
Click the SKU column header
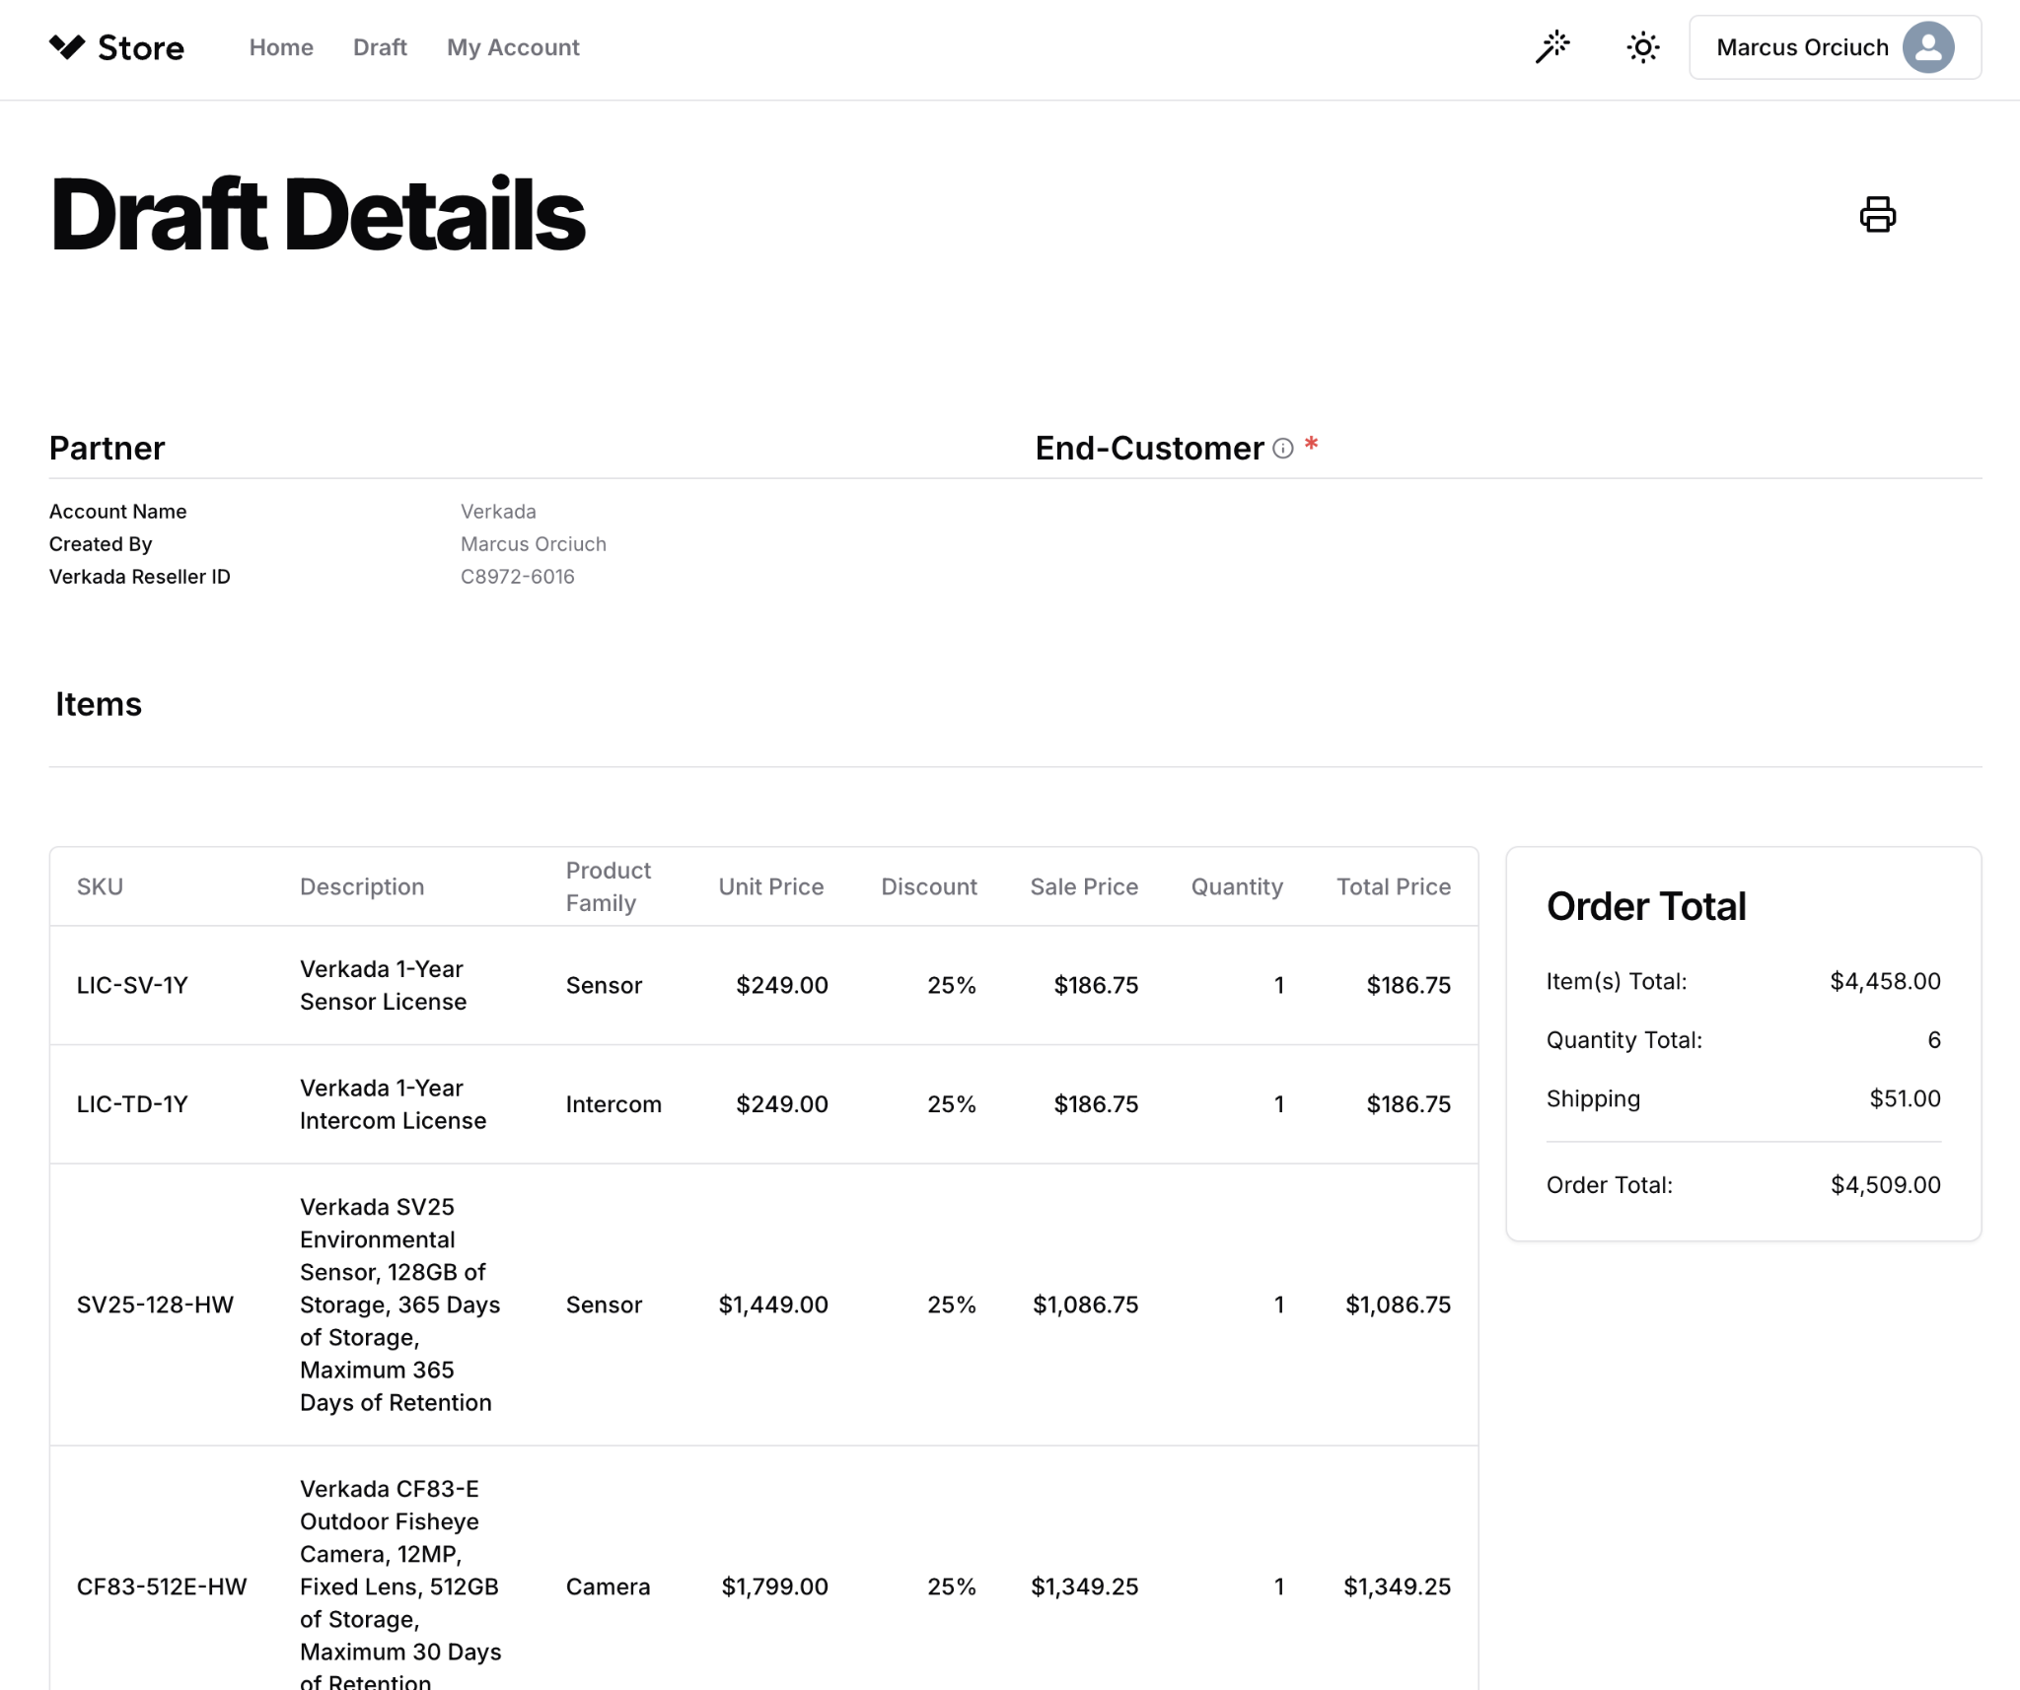pyautogui.click(x=100, y=886)
